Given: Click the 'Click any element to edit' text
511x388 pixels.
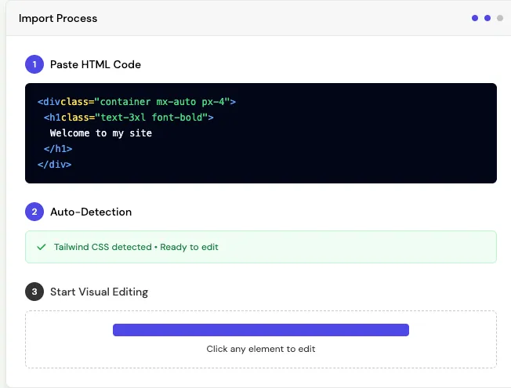Looking at the screenshot, I should pyautogui.click(x=261, y=349).
